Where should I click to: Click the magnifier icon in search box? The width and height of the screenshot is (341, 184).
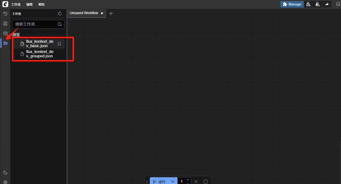click(60, 24)
